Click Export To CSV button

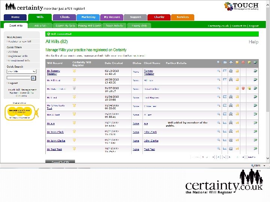click(60, 162)
